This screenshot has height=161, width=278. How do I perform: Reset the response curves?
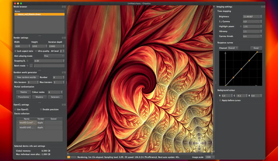coord(256,48)
